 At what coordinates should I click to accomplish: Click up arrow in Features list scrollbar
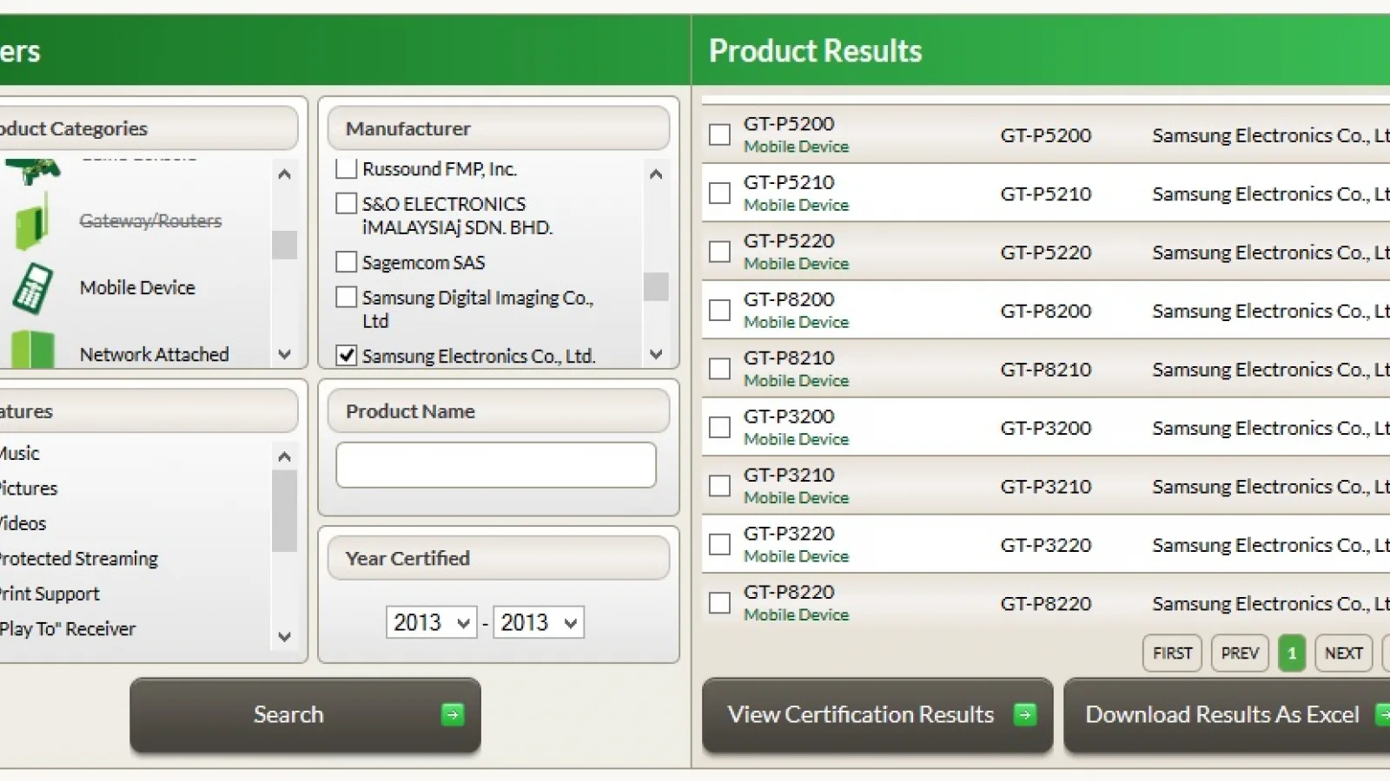tap(284, 456)
